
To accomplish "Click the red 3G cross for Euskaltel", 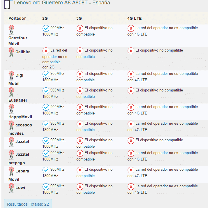I will click(80, 91).
